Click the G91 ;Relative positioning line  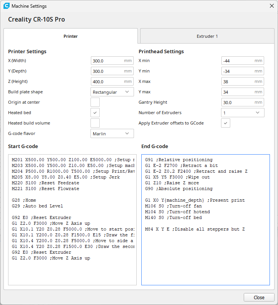(x=179, y=160)
